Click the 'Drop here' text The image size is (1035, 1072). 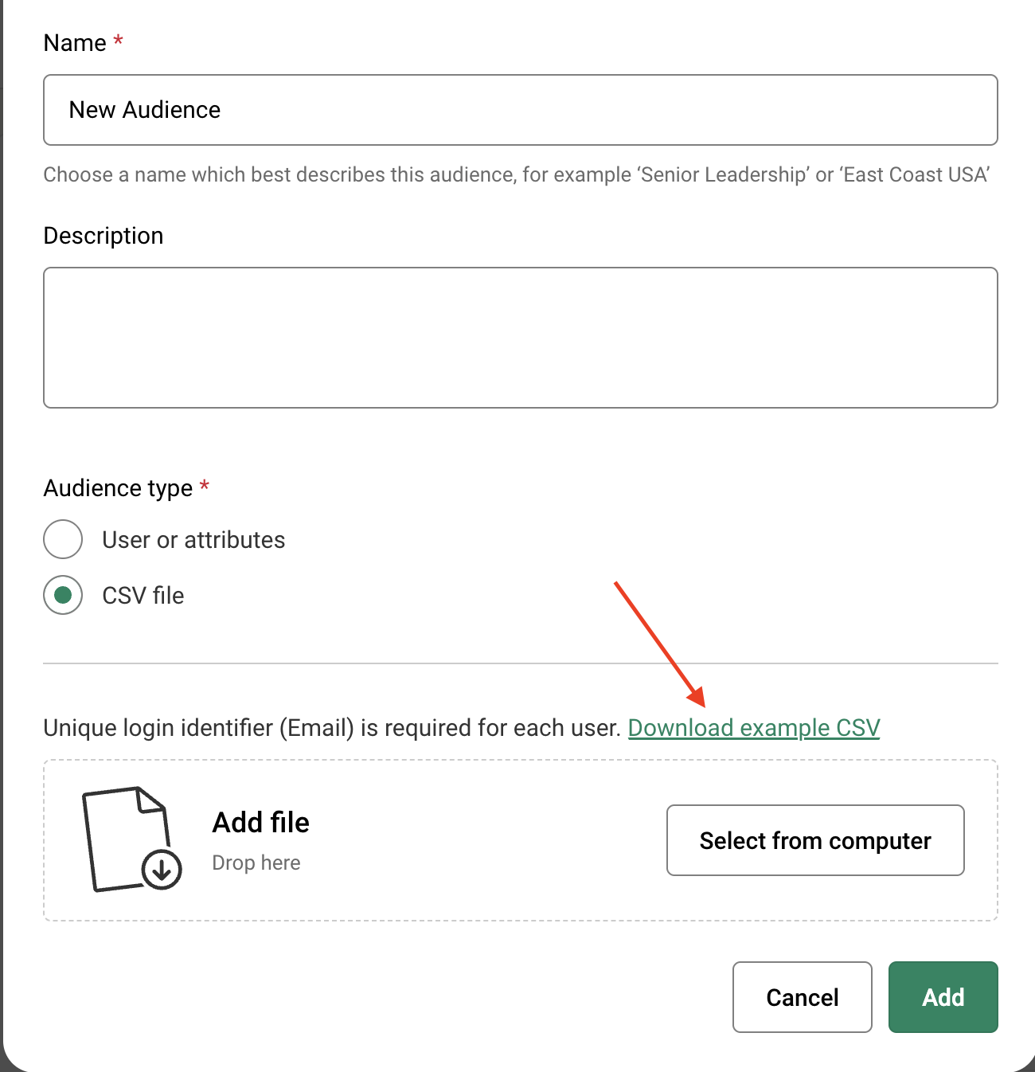point(256,863)
